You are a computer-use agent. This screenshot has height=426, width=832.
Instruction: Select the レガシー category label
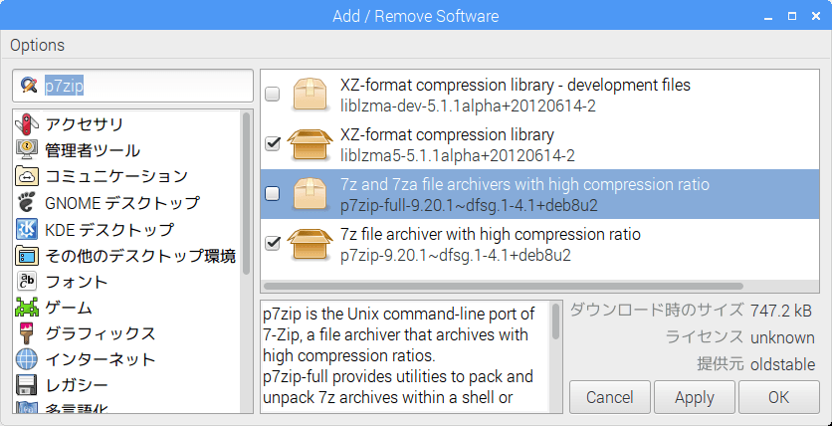[x=77, y=385]
